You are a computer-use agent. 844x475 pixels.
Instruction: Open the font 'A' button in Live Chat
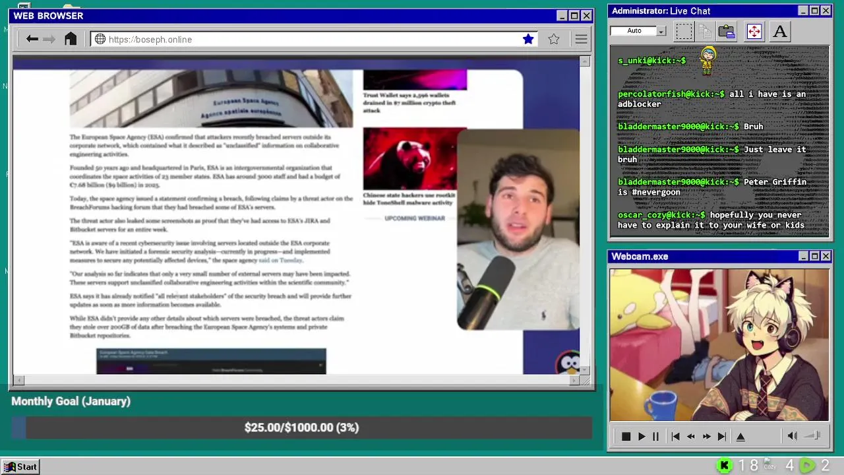click(x=780, y=31)
